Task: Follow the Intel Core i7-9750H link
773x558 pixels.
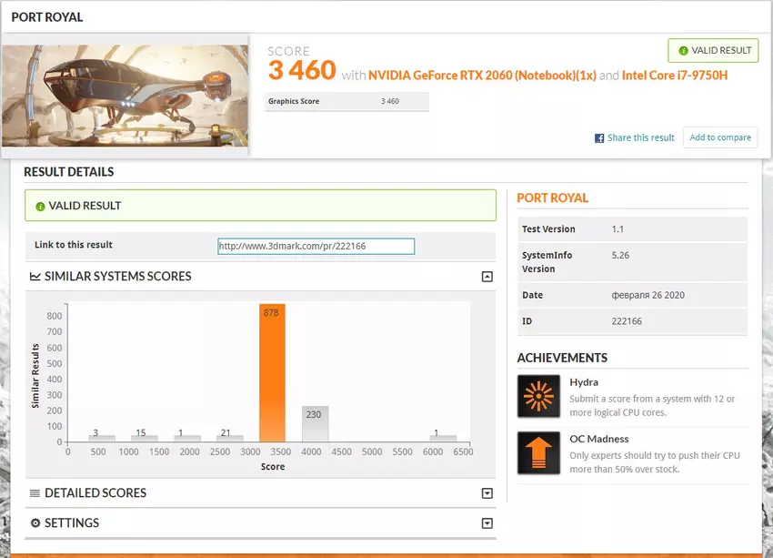Action: (x=674, y=75)
